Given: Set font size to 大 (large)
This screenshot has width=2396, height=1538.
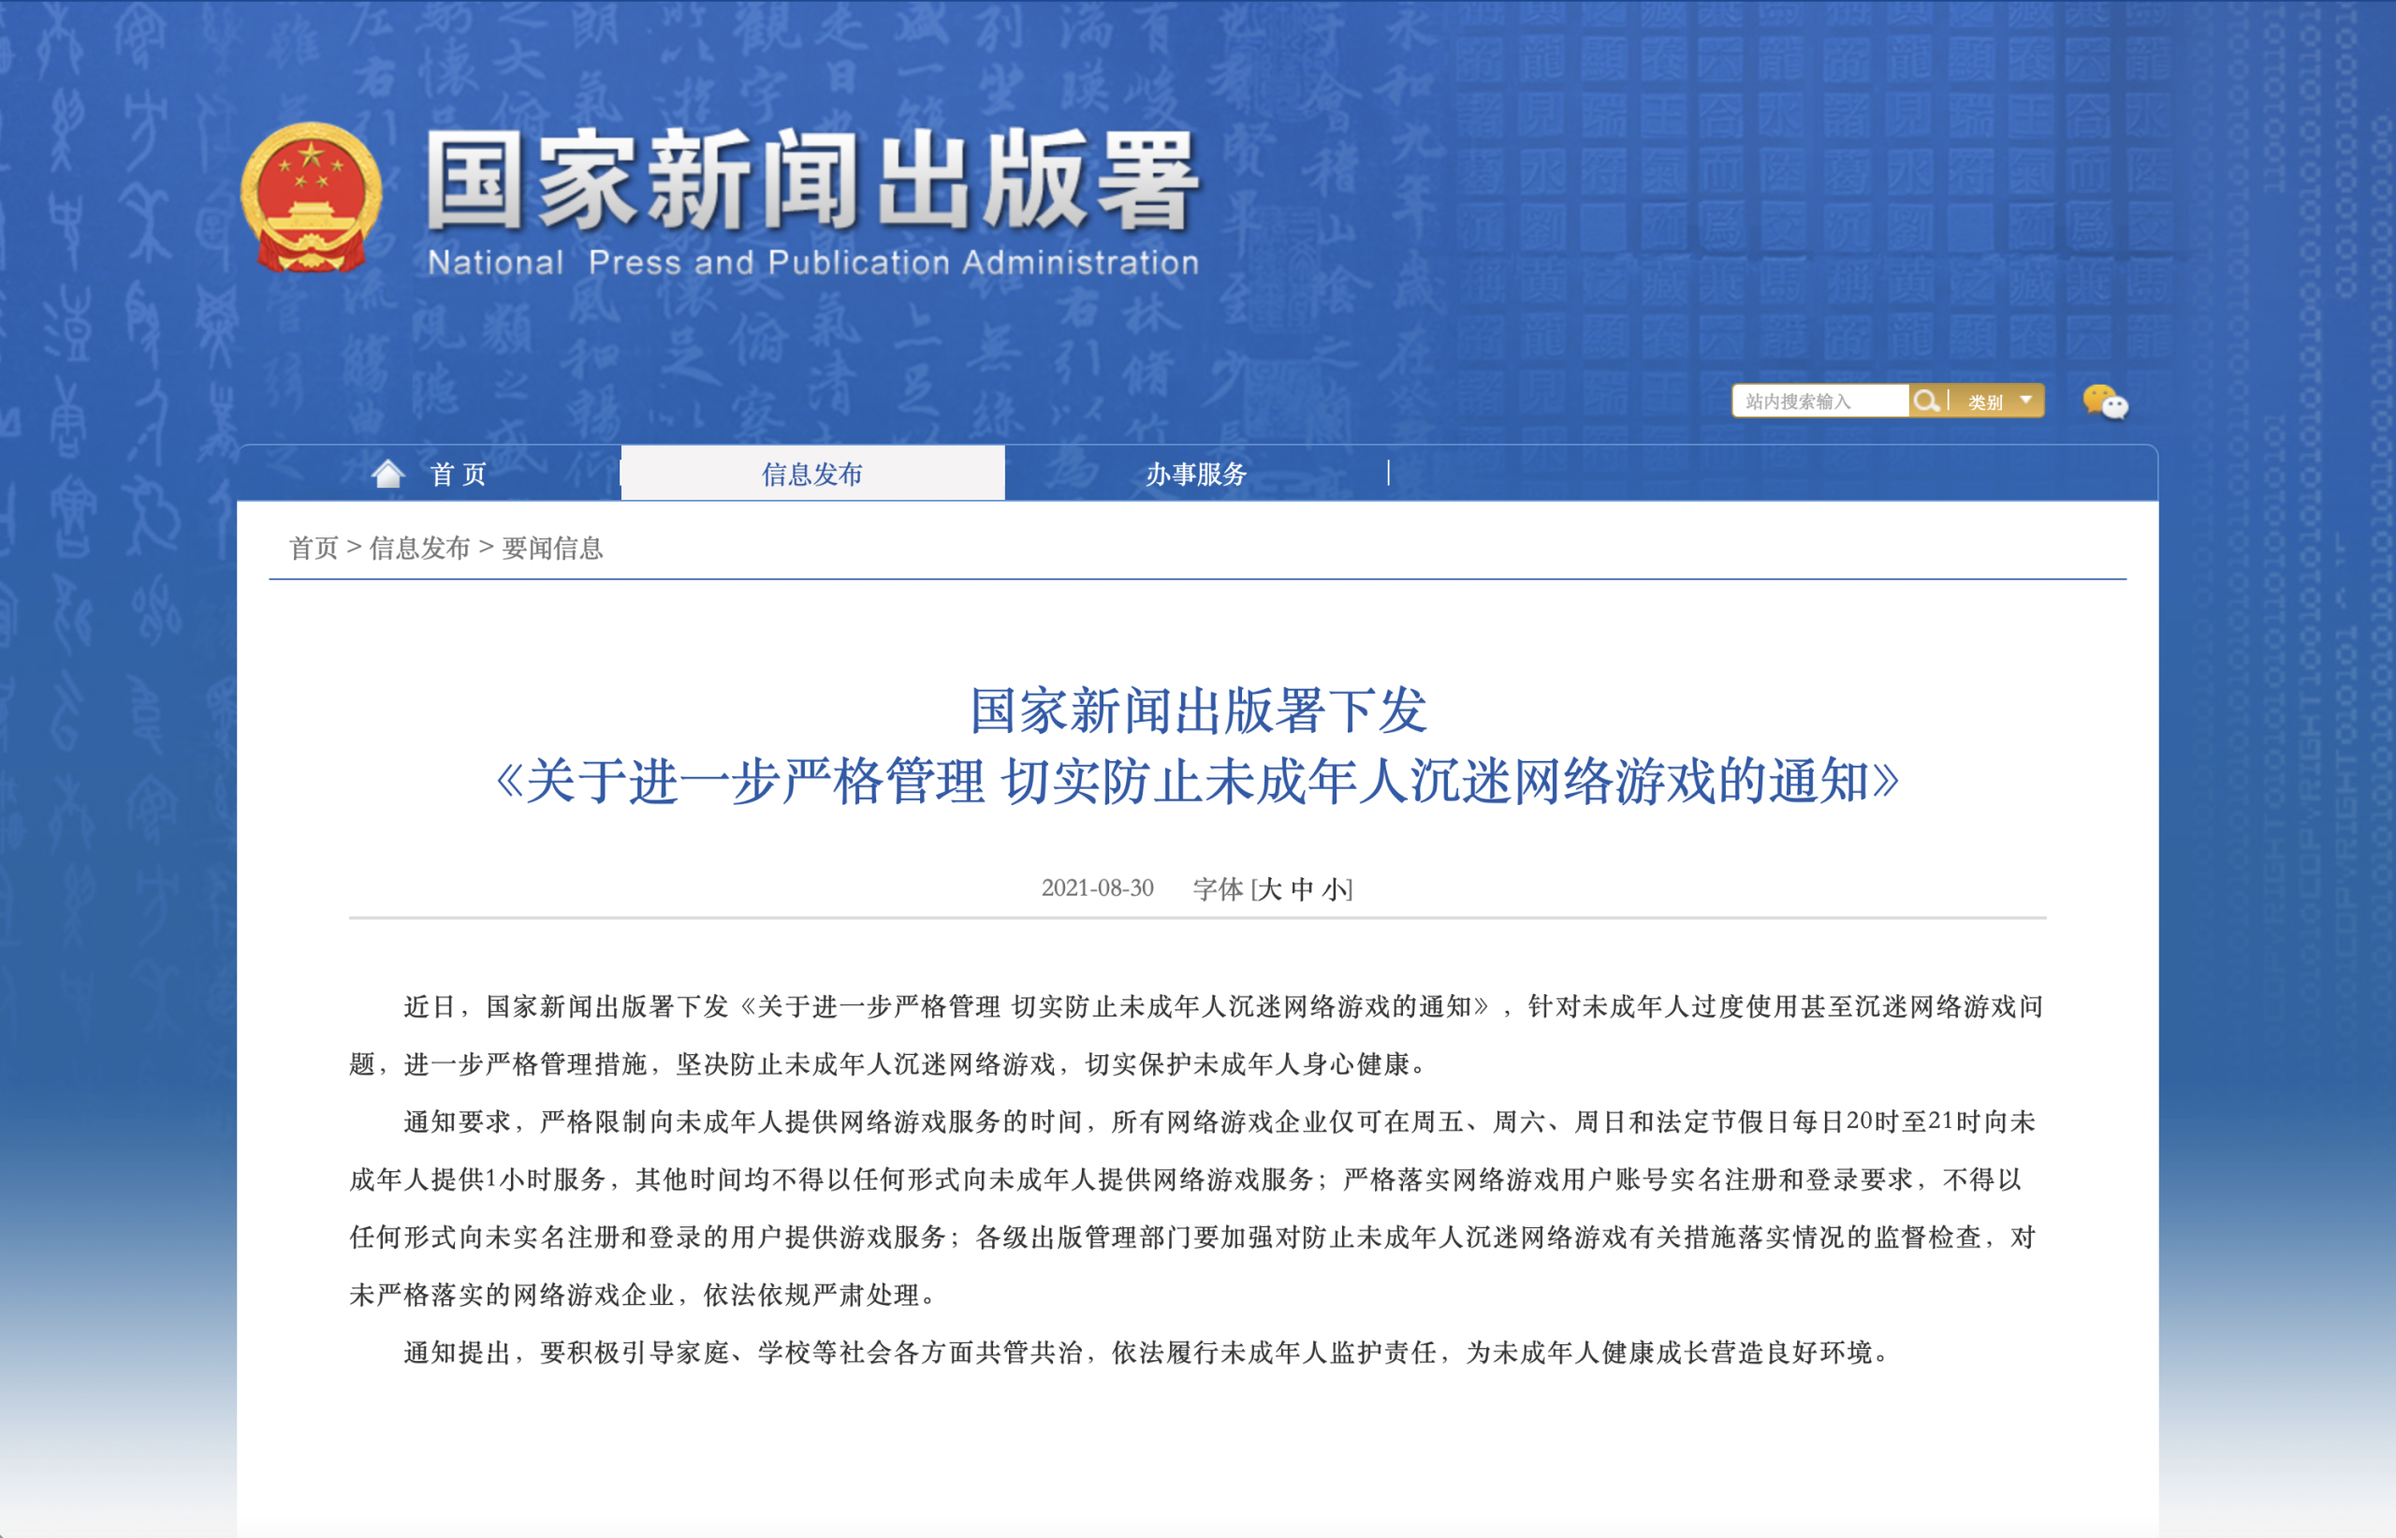Looking at the screenshot, I should (1269, 889).
